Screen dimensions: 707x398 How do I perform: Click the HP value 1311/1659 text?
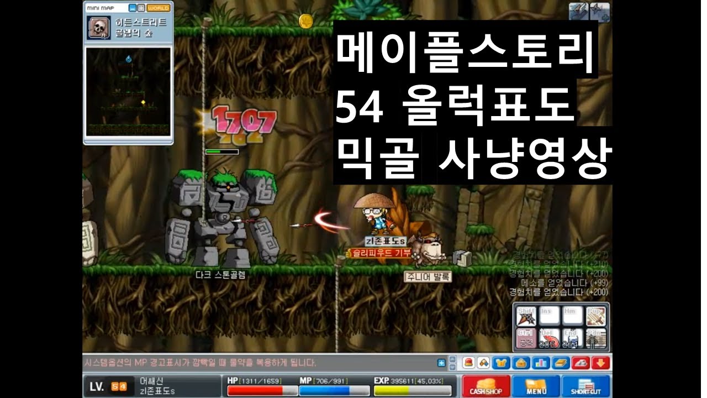tap(261, 381)
